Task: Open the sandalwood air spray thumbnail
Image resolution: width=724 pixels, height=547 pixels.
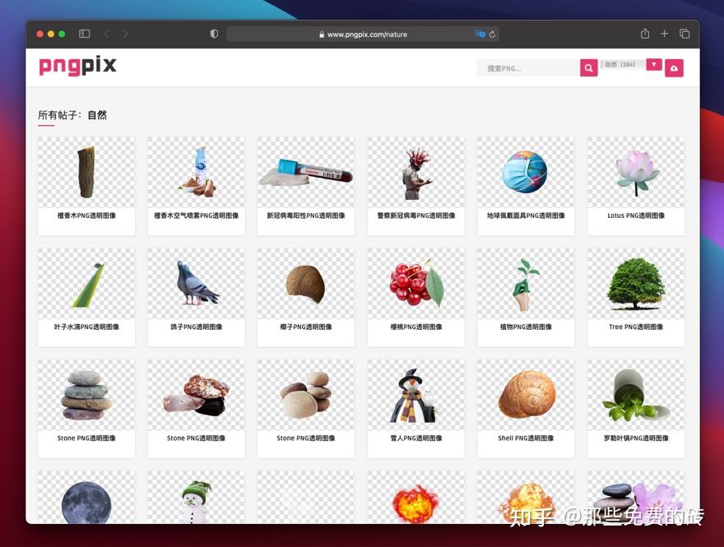Action: coord(197,172)
